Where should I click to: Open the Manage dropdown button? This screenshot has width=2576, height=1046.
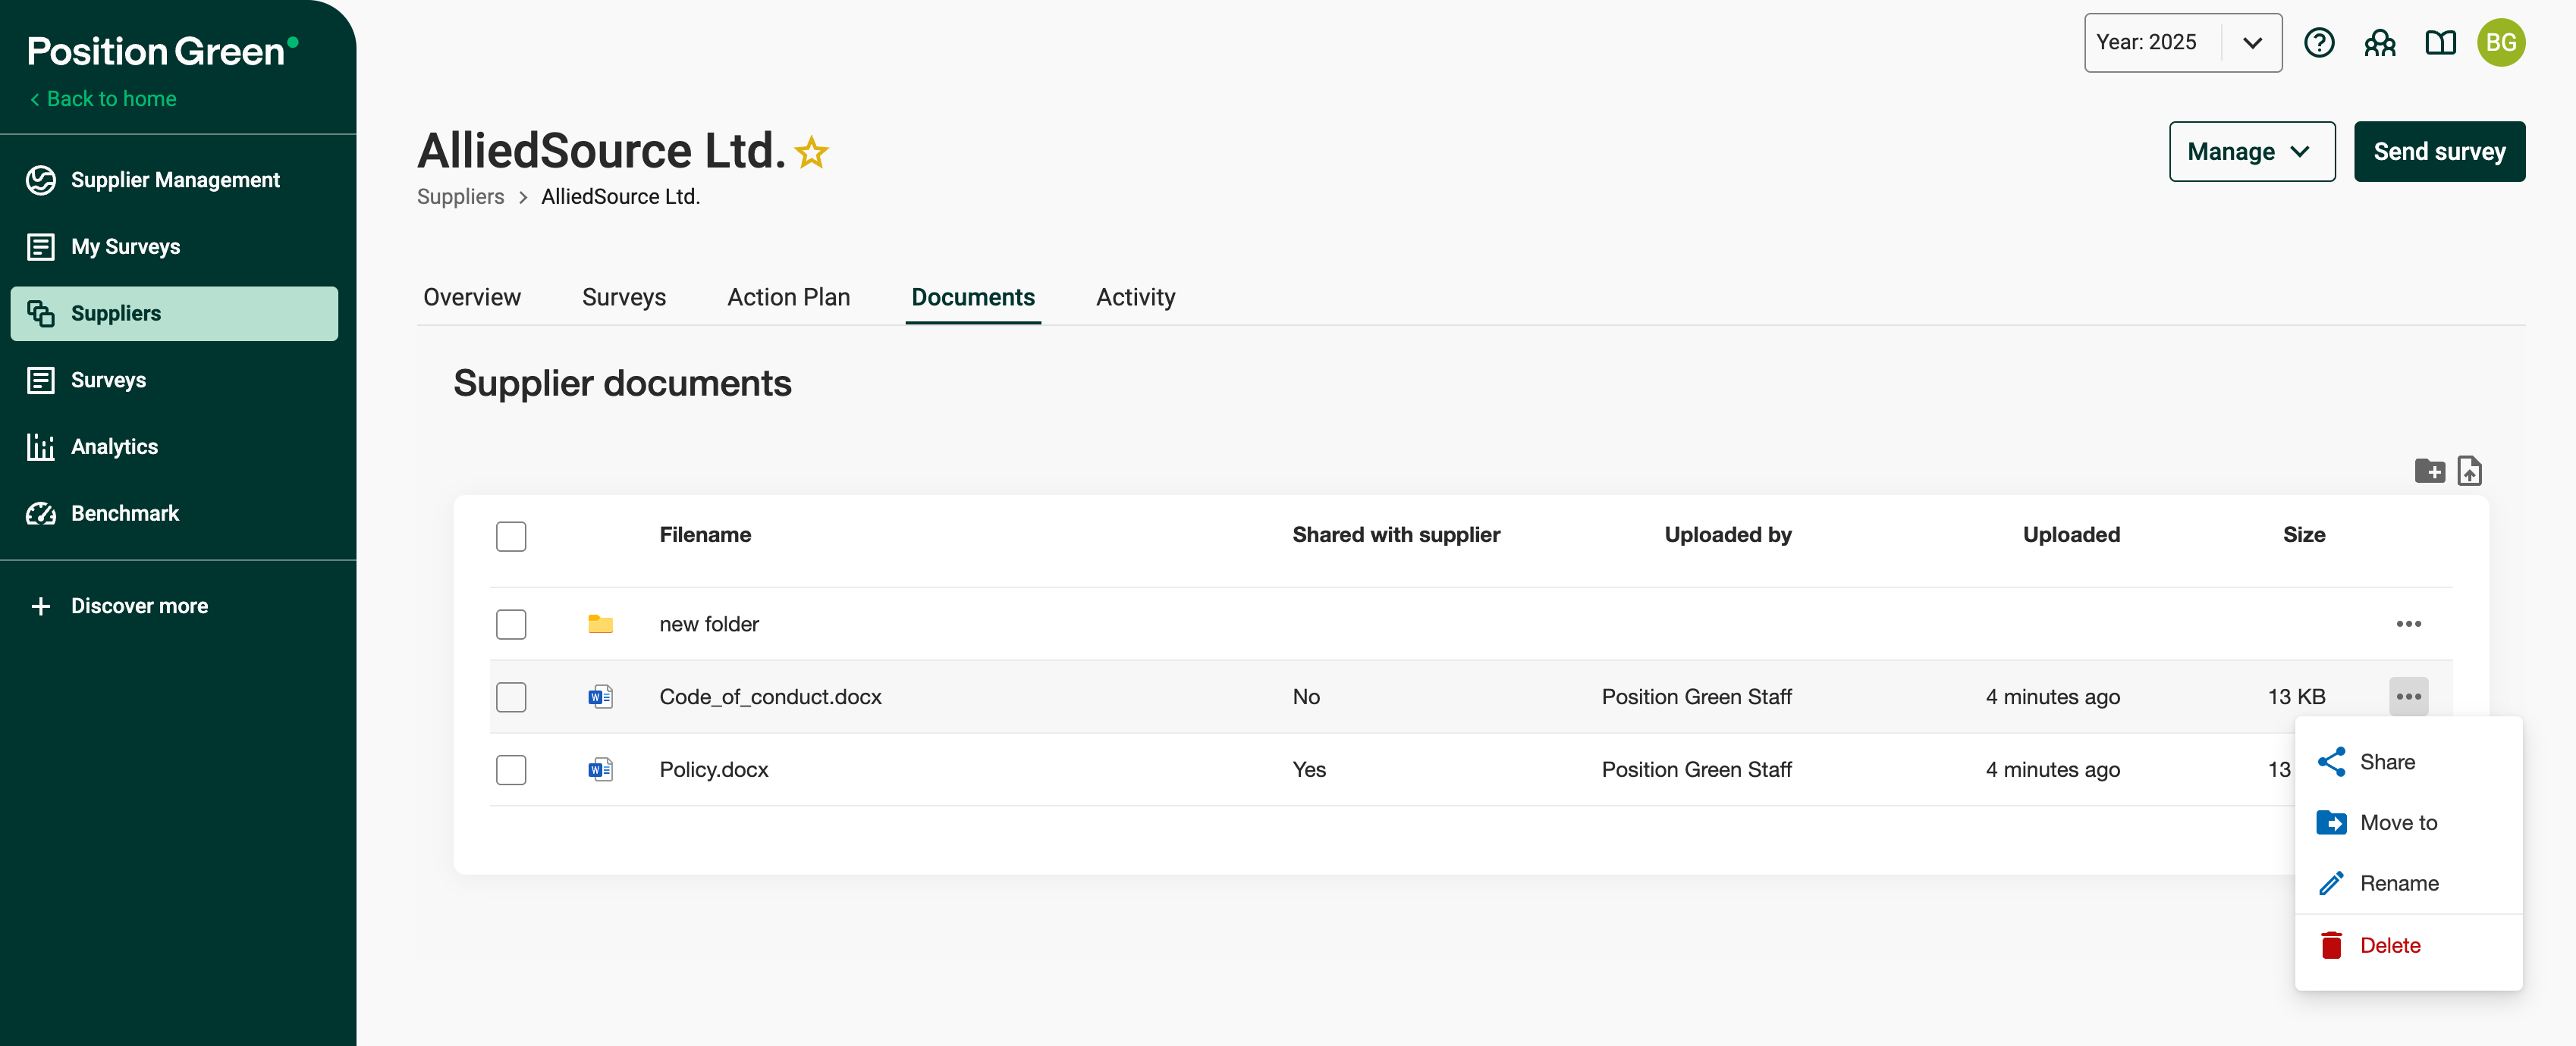coord(2251,152)
